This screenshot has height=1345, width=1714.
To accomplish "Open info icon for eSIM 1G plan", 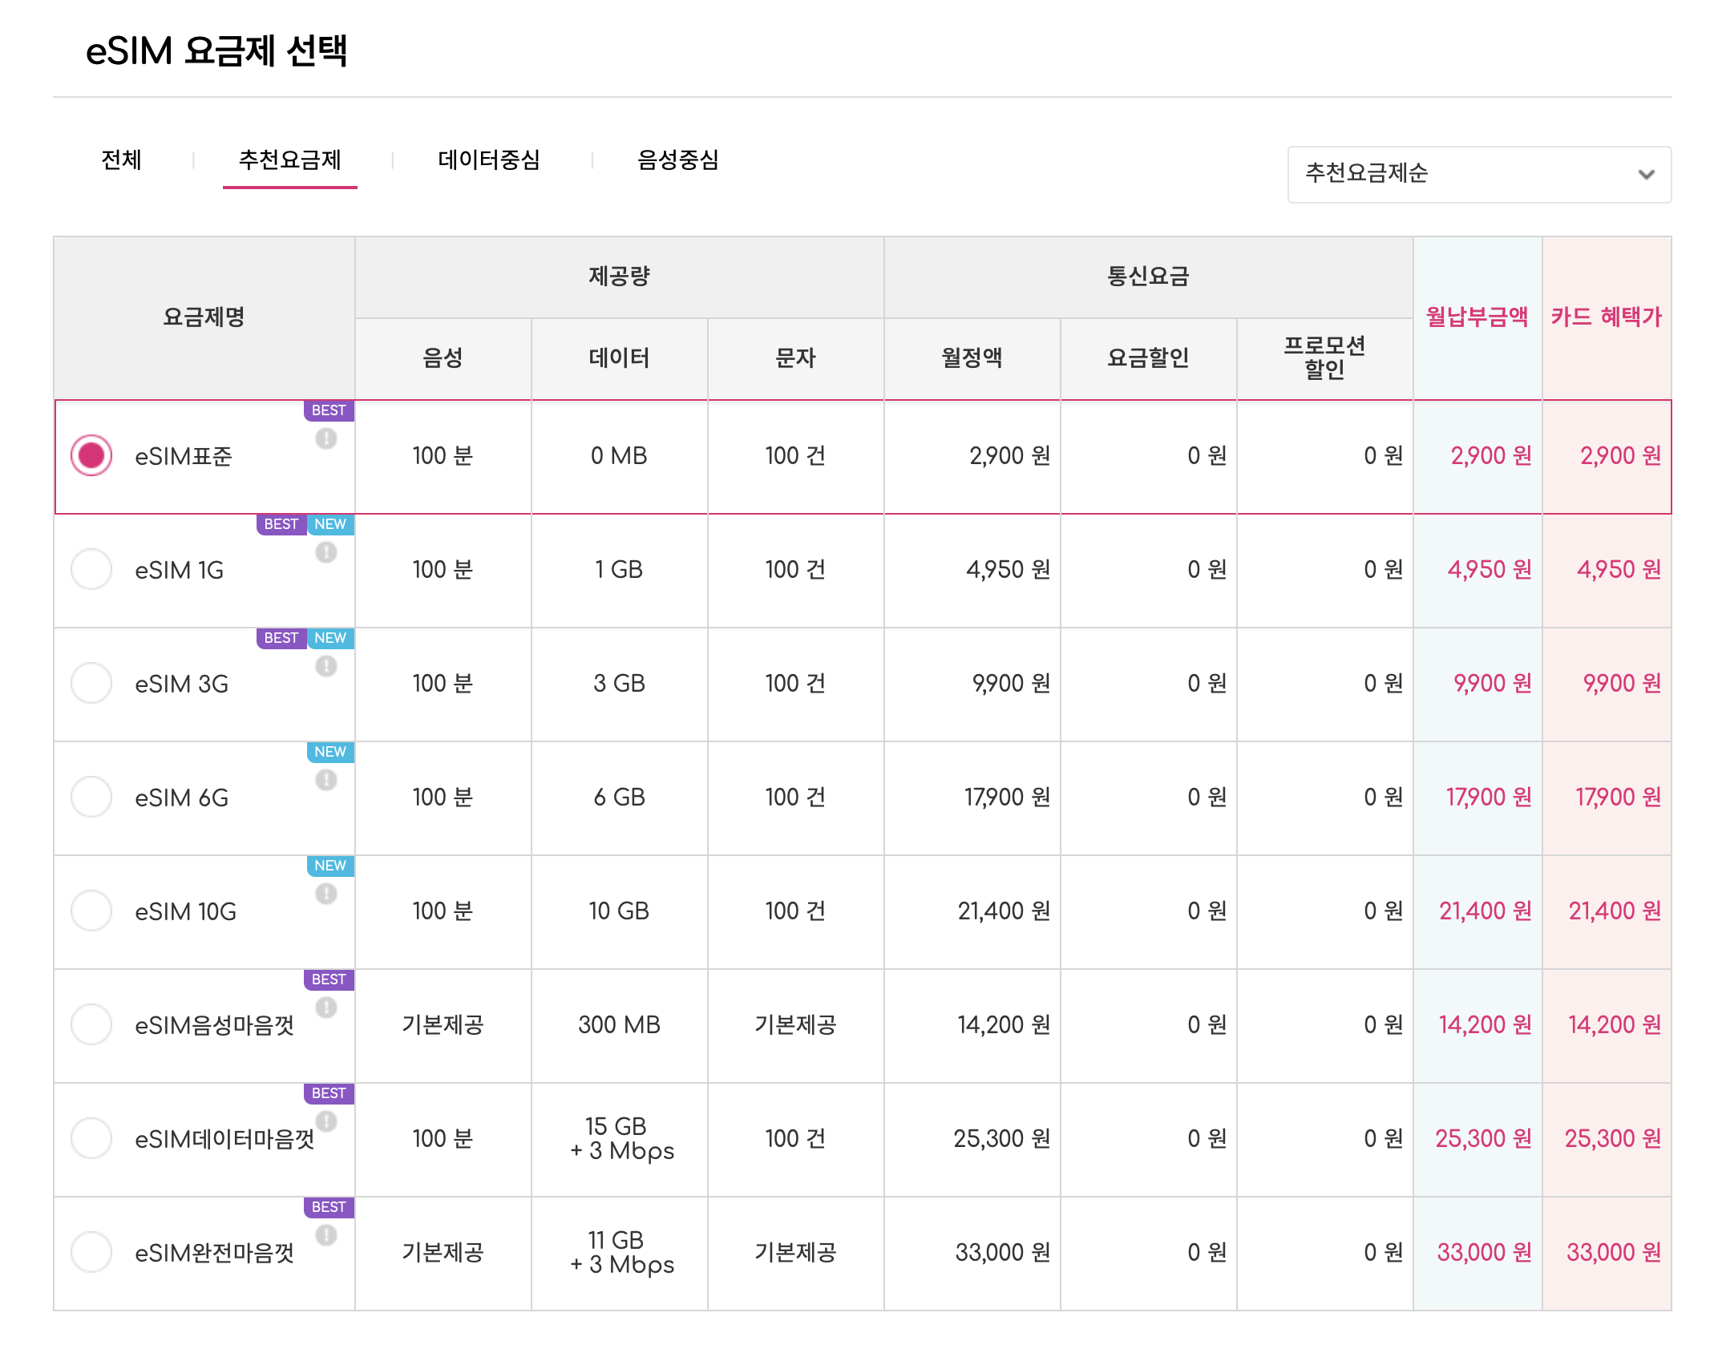I will tap(325, 552).
